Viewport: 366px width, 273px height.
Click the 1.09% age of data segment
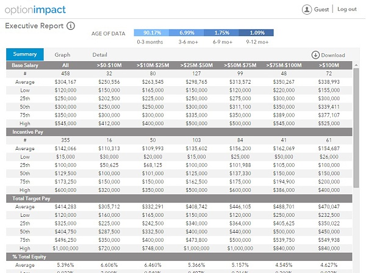tap(256, 32)
